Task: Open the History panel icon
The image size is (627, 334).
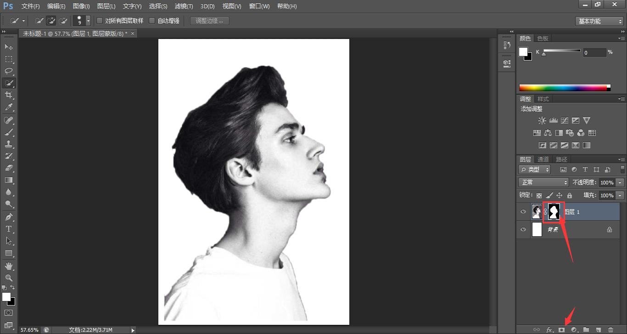Action: [507, 45]
